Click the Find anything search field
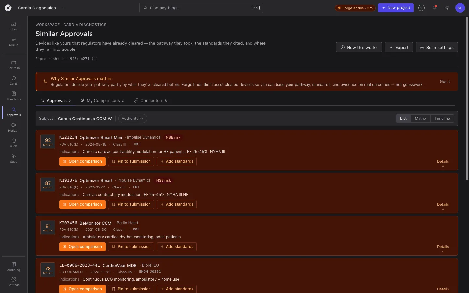469x293 pixels. pyautogui.click(x=201, y=8)
